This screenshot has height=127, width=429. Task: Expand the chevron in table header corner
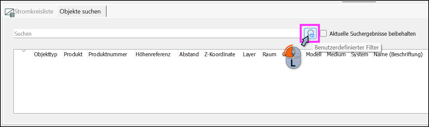(x=24, y=51)
